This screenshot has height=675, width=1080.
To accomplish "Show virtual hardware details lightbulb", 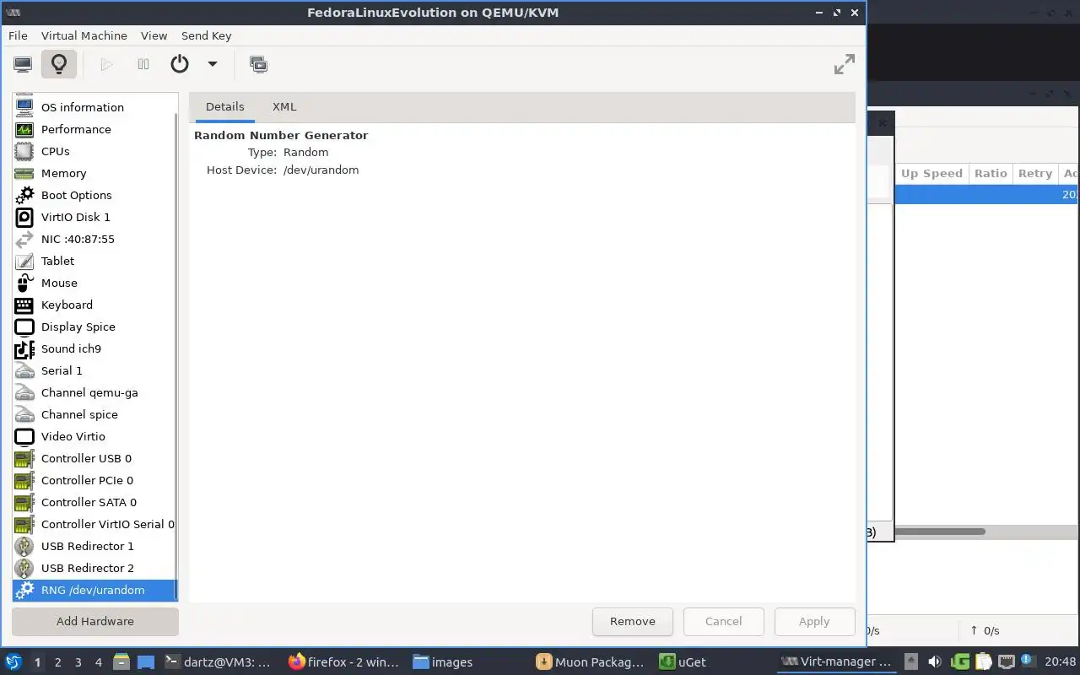I will [59, 64].
